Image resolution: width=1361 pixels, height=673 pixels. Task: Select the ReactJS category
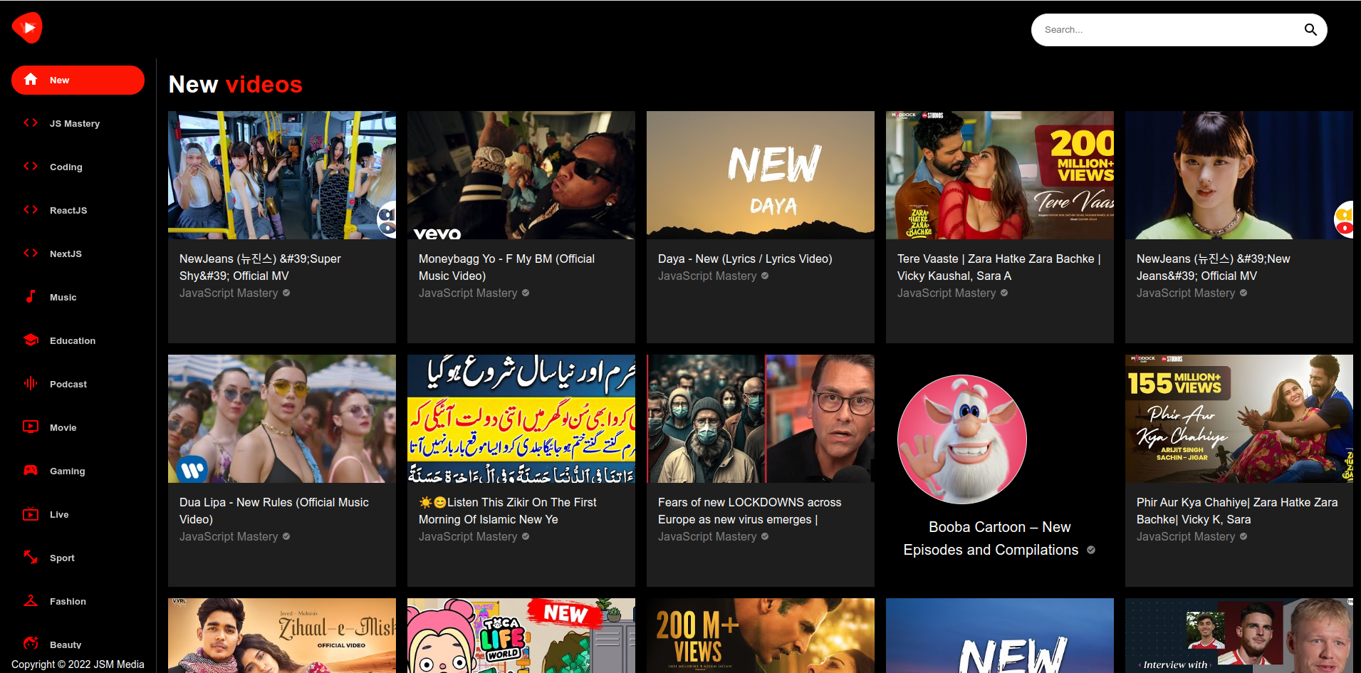pyautogui.click(x=78, y=210)
